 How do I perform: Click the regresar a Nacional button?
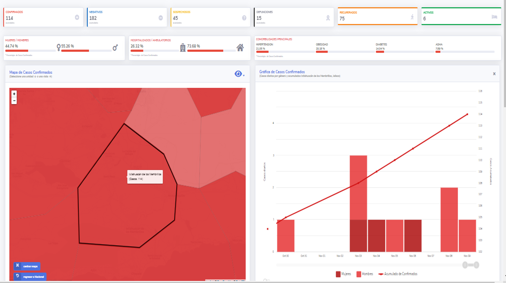pos(30,276)
